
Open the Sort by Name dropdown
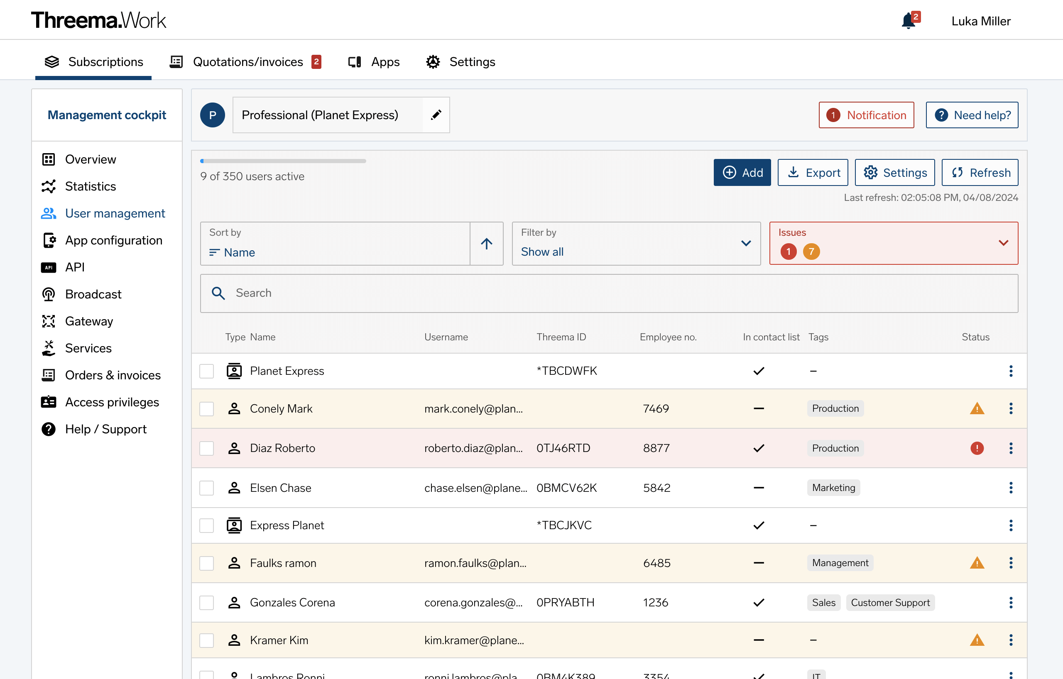pos(335,244)
